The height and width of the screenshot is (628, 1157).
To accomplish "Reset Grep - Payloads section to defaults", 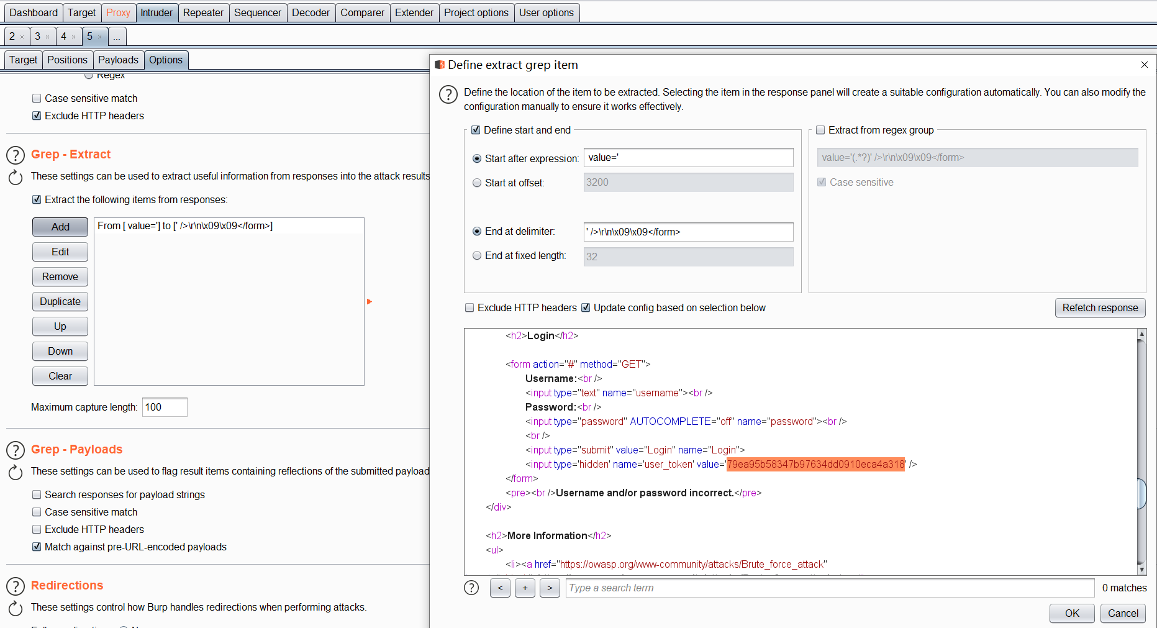I will tap(16, 472).
